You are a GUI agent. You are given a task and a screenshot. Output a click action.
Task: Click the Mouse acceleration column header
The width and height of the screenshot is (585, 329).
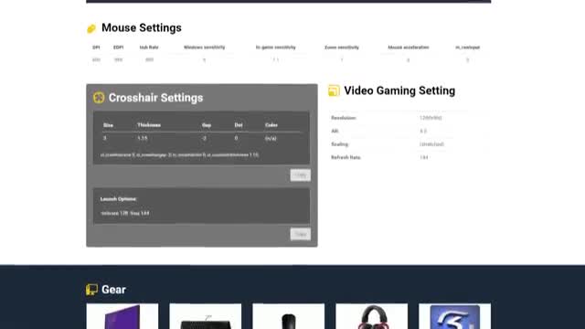409,48
